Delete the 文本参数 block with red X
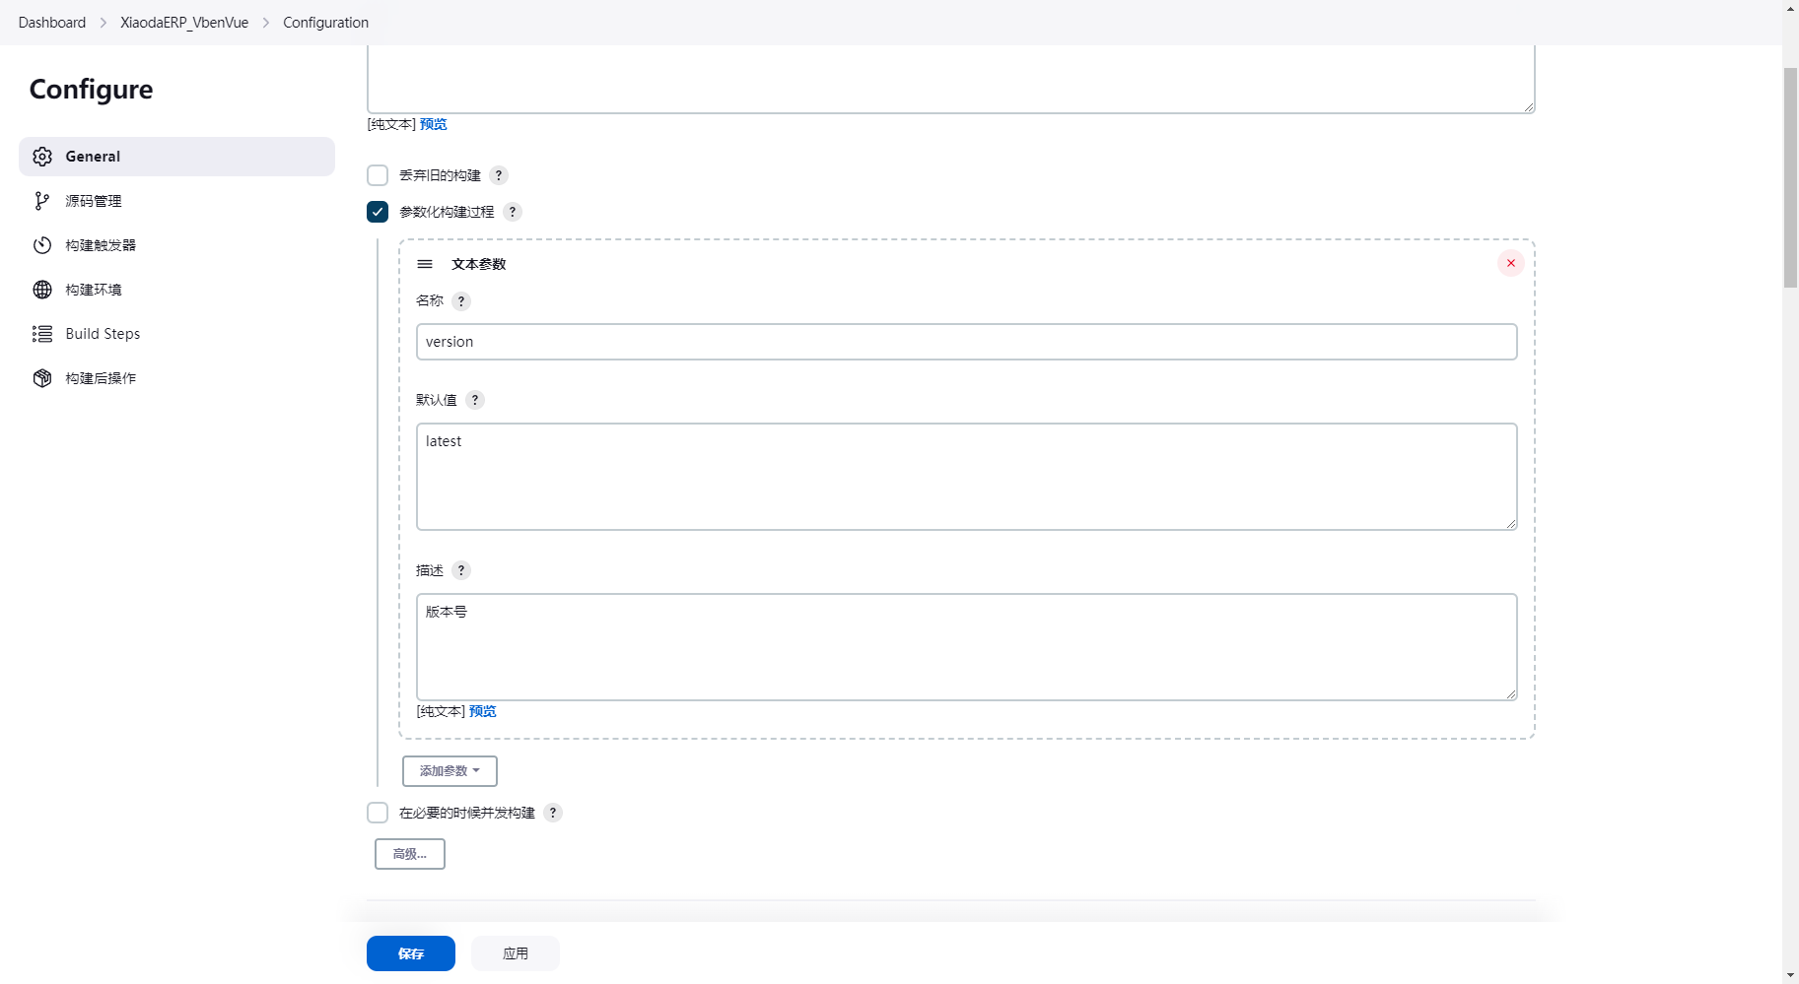This screenshot has height=984, width=1799. (1510, 263)
